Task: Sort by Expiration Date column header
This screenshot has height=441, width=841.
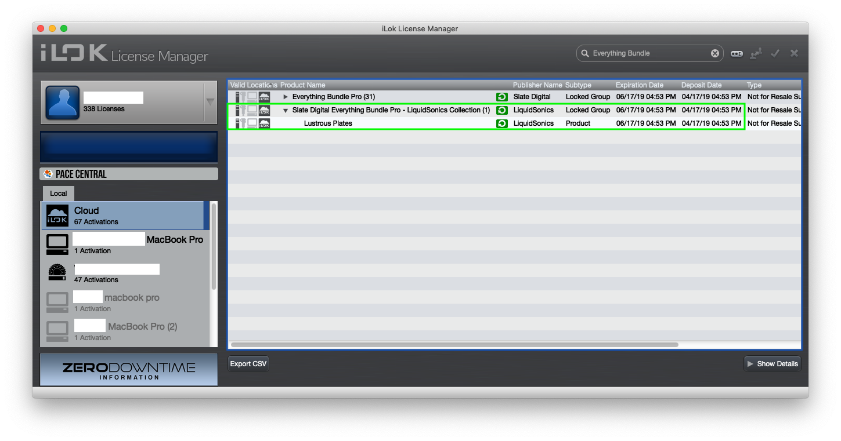Action: click(x=640, y=85)
